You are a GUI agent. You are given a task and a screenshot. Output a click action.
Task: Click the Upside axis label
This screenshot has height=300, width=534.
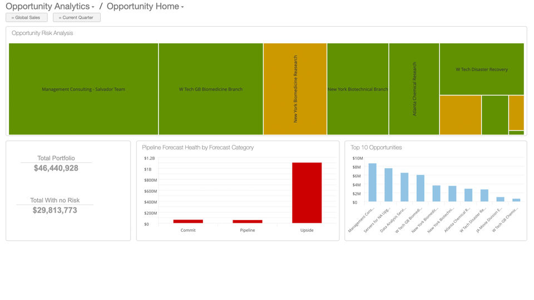pyautogui.click(x=307, y=230)
